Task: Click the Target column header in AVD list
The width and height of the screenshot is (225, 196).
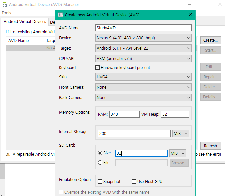Action: 50,41
